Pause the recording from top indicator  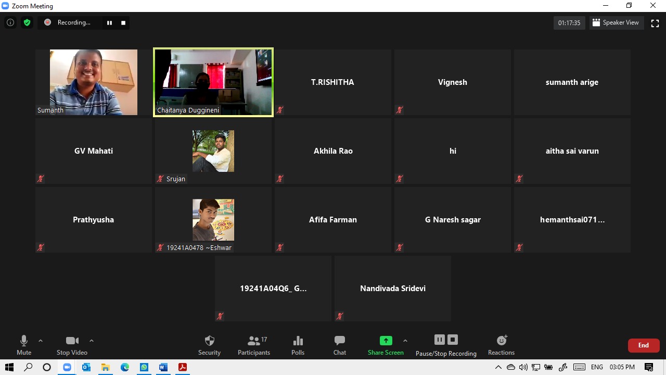[x=109, y=22]
